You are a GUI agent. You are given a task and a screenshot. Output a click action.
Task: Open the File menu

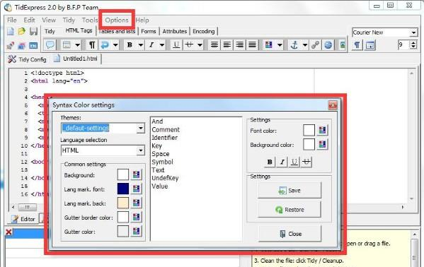(x=12, y=20)
